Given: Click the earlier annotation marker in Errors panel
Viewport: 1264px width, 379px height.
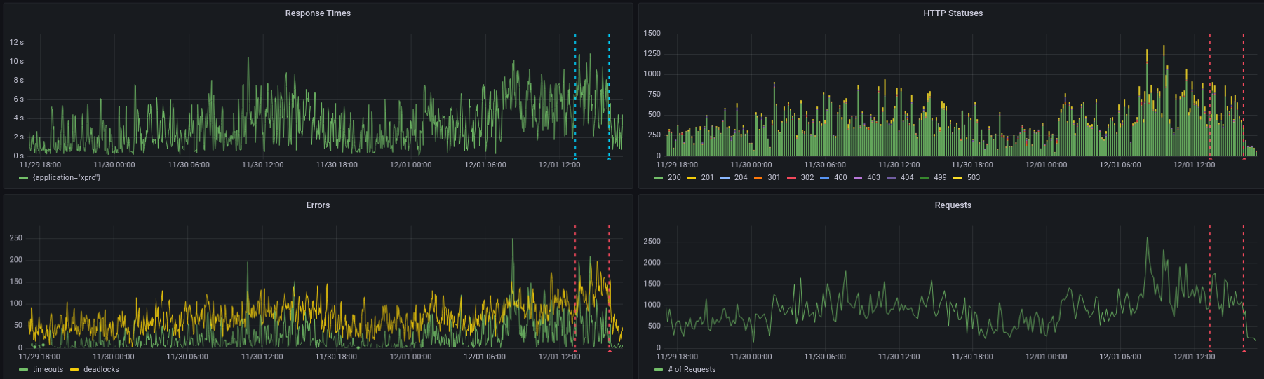Looking at the screenshot, I should pos(575,350).
